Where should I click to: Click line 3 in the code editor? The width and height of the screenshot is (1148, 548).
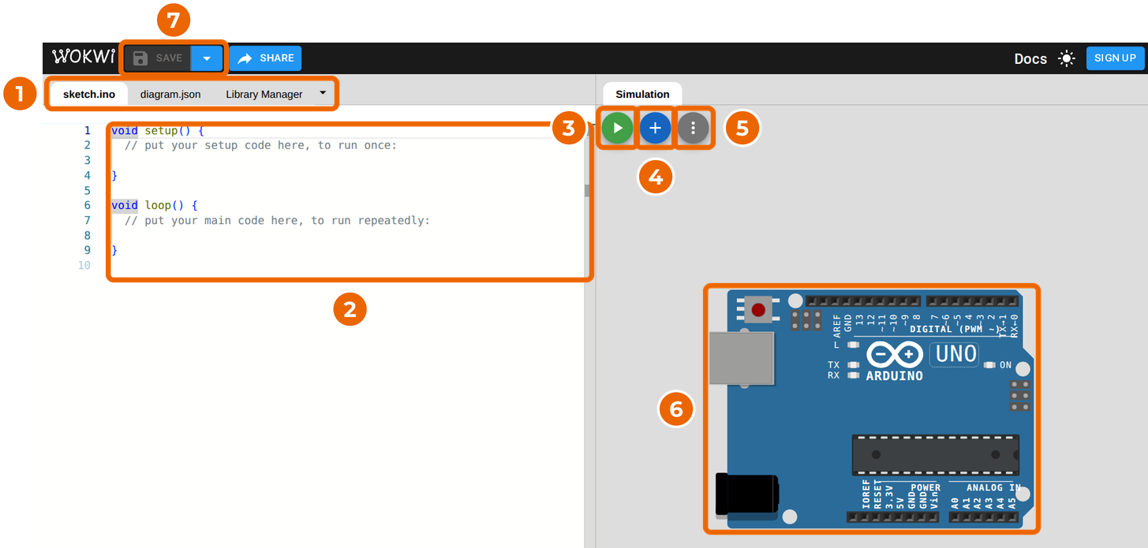[x=347, y=160]
